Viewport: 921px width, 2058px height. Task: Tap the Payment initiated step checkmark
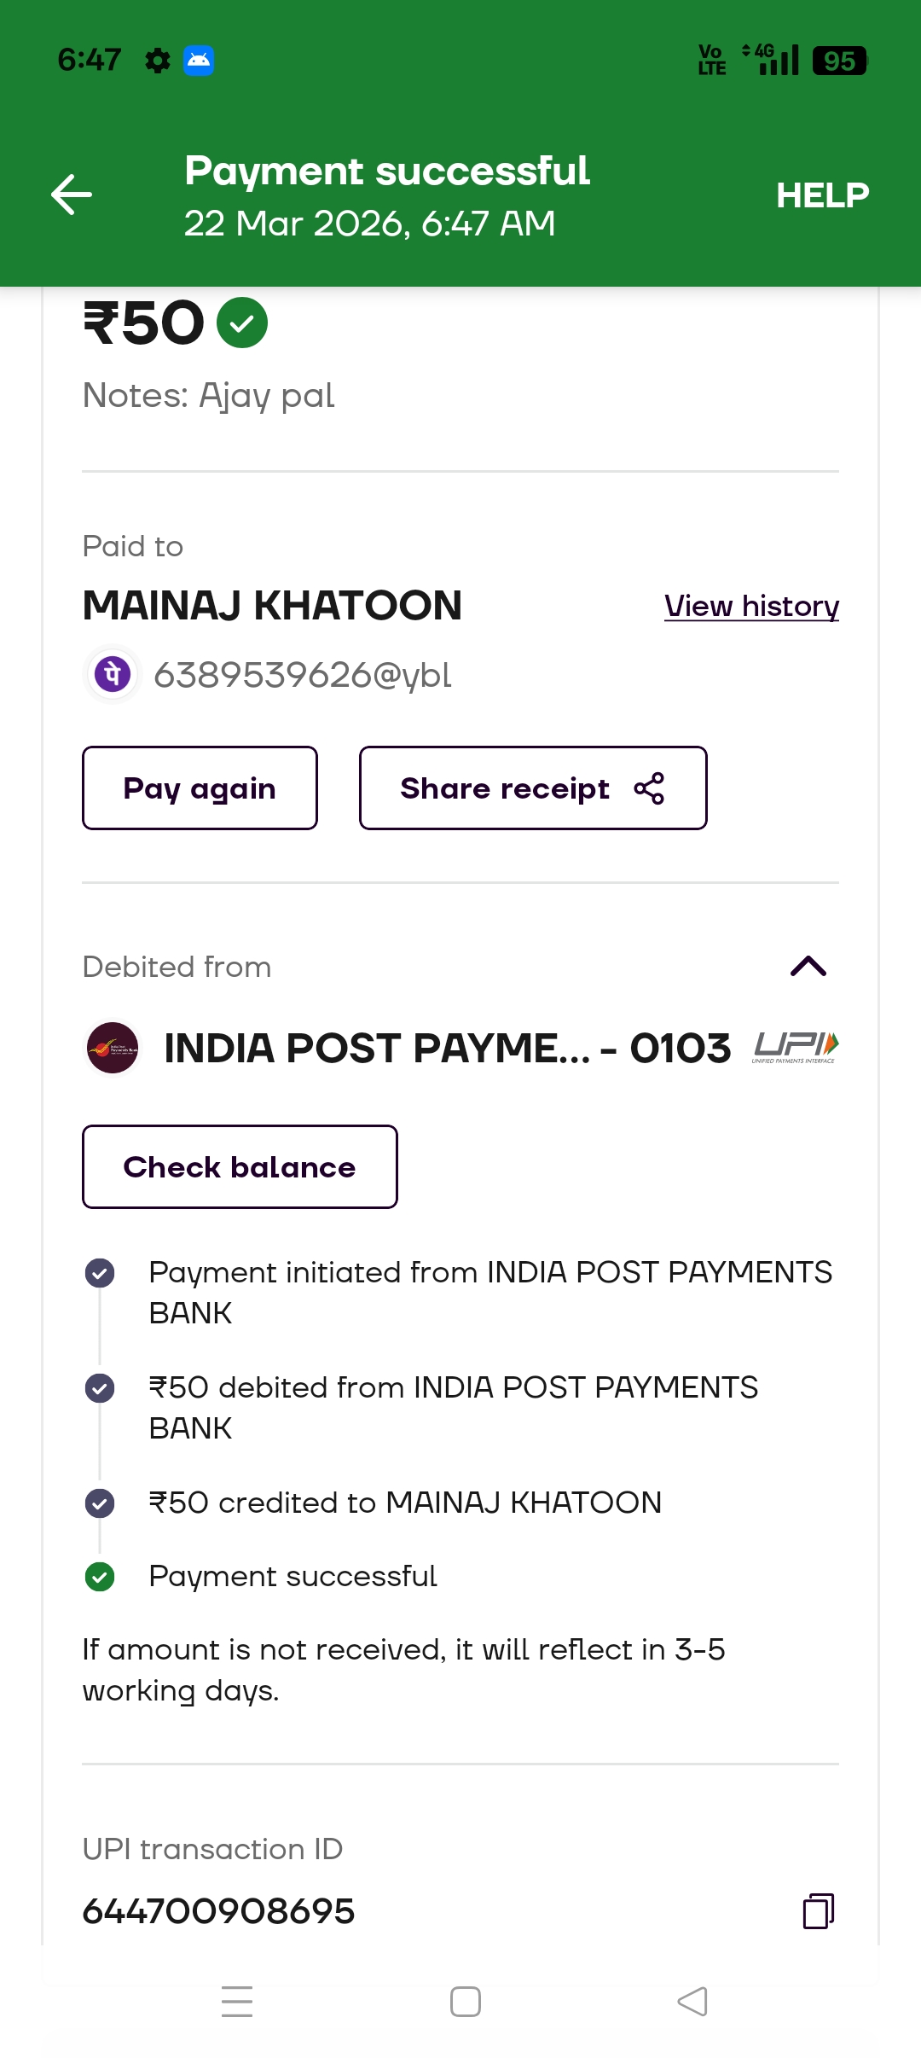click(100, 1273)
